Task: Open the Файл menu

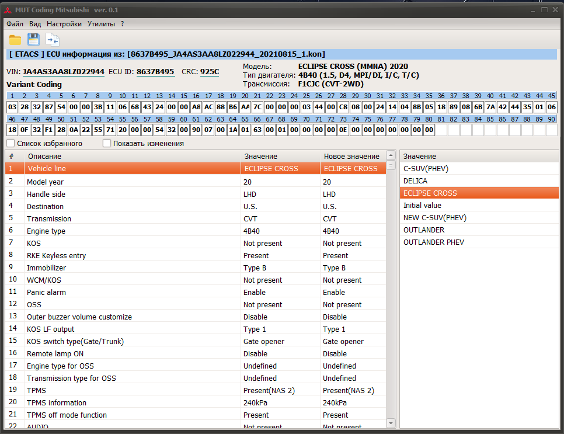Action: [x=15, y=24]
